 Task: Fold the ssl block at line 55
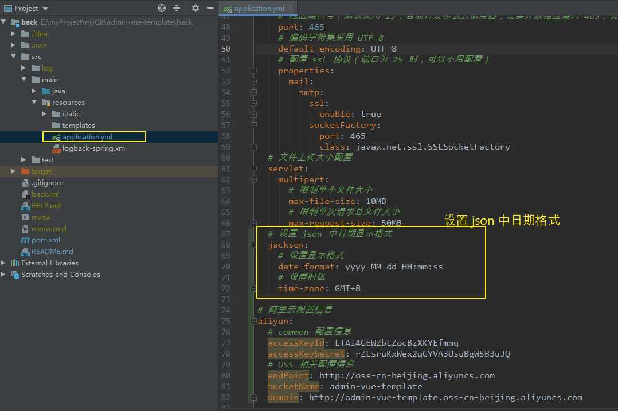tap(253, 103)
